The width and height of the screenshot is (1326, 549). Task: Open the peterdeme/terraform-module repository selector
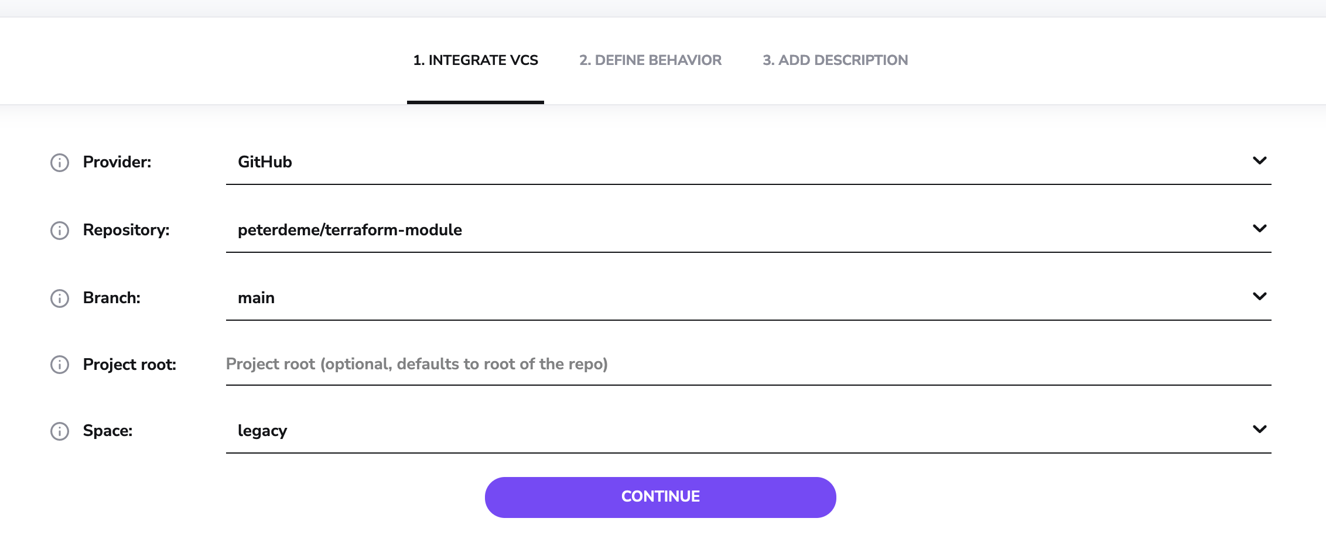(x=350, y=230)
